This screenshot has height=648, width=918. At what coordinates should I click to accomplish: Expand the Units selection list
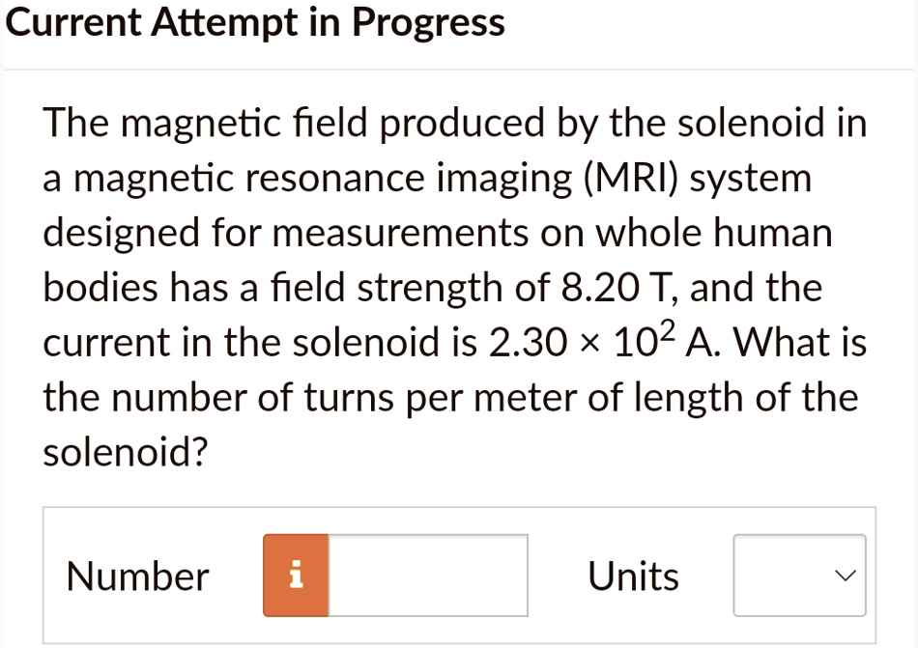[798, 576]
